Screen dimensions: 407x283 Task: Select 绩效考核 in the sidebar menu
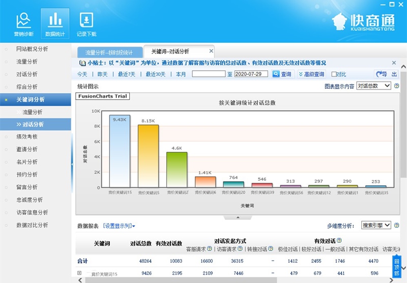(27, 136)
